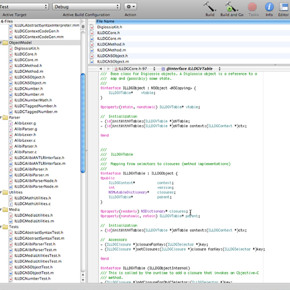
Task: Go forward in editor history
Action: pyautogui.click(x=108, y=69)
